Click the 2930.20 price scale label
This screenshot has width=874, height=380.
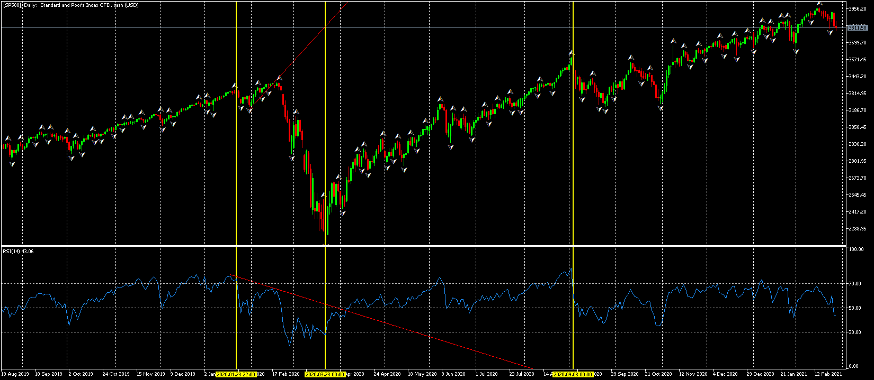(x=858, y=144)
